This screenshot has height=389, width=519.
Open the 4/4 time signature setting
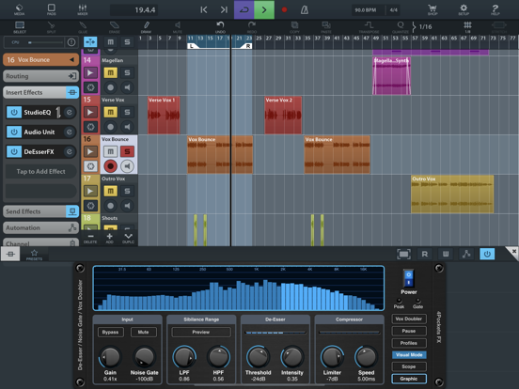[x=393, y=10]
